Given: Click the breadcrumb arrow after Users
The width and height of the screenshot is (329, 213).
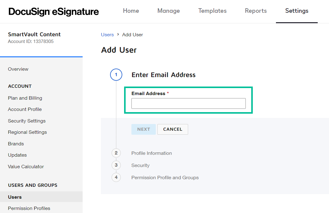Looking at the screenshot, I should click(118, 34).
